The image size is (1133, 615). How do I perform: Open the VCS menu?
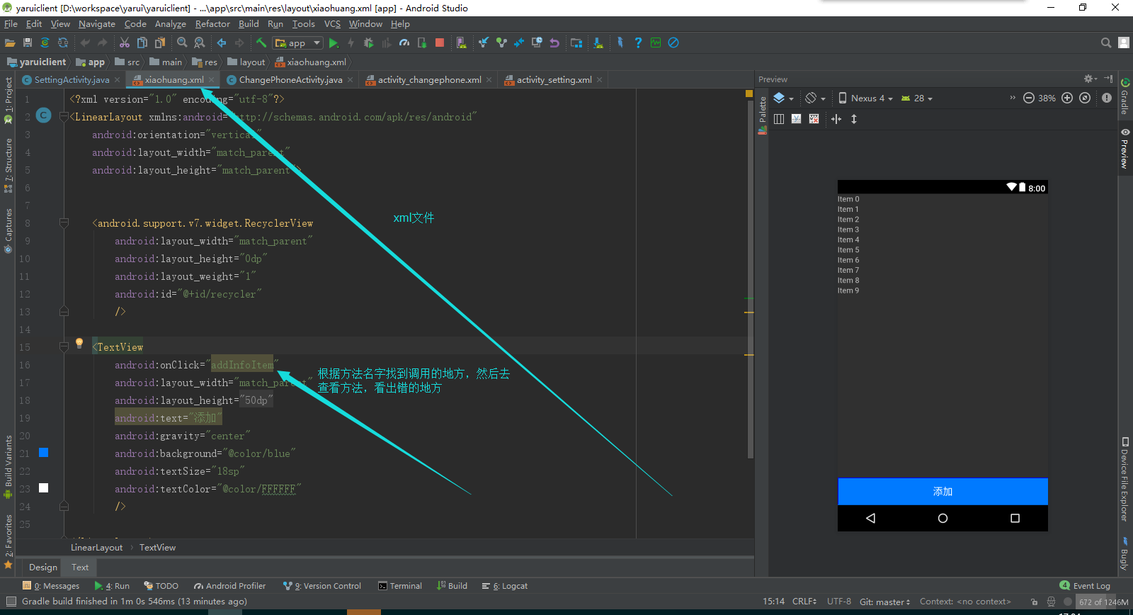332,23
